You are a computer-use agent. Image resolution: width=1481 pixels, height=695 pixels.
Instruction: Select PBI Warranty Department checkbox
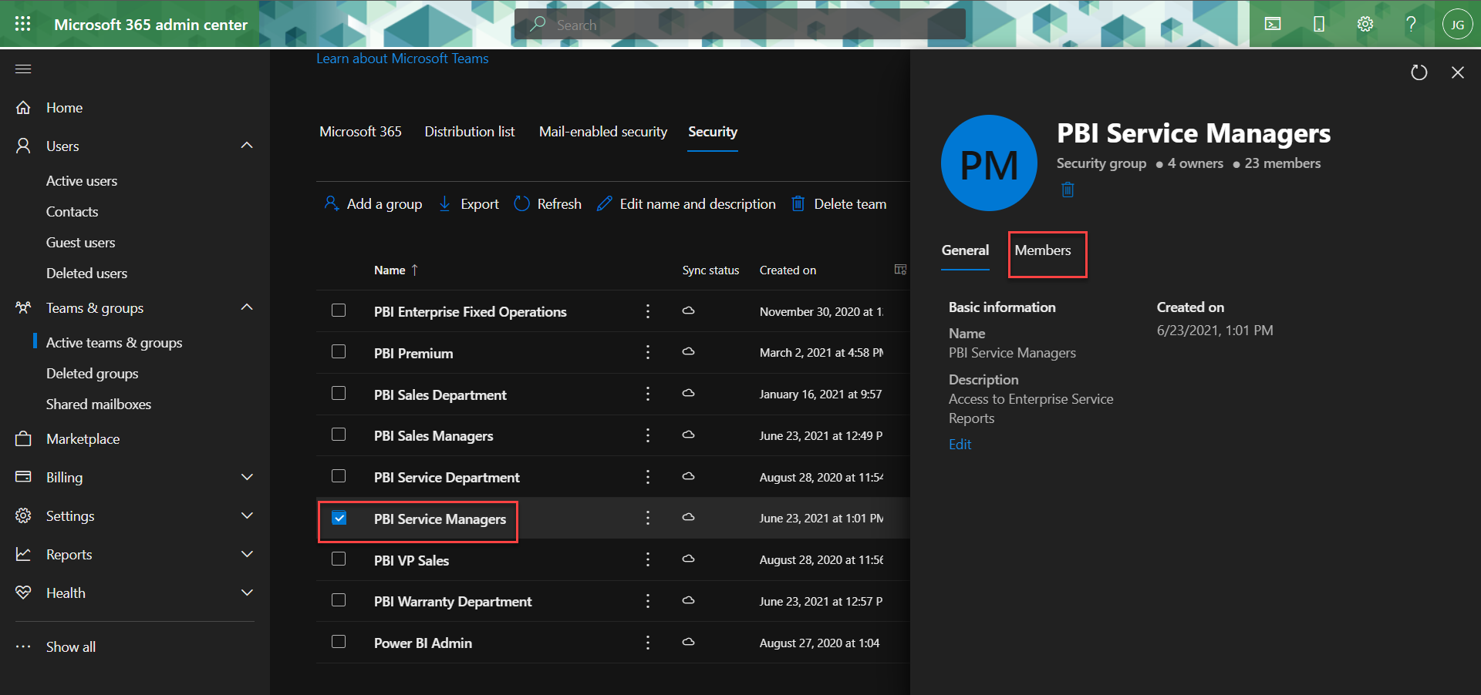(x=339, y=600)
